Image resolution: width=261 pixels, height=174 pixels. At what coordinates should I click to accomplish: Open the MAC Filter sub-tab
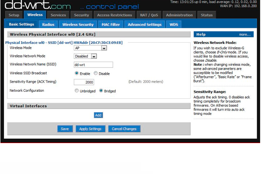point(110,25)
